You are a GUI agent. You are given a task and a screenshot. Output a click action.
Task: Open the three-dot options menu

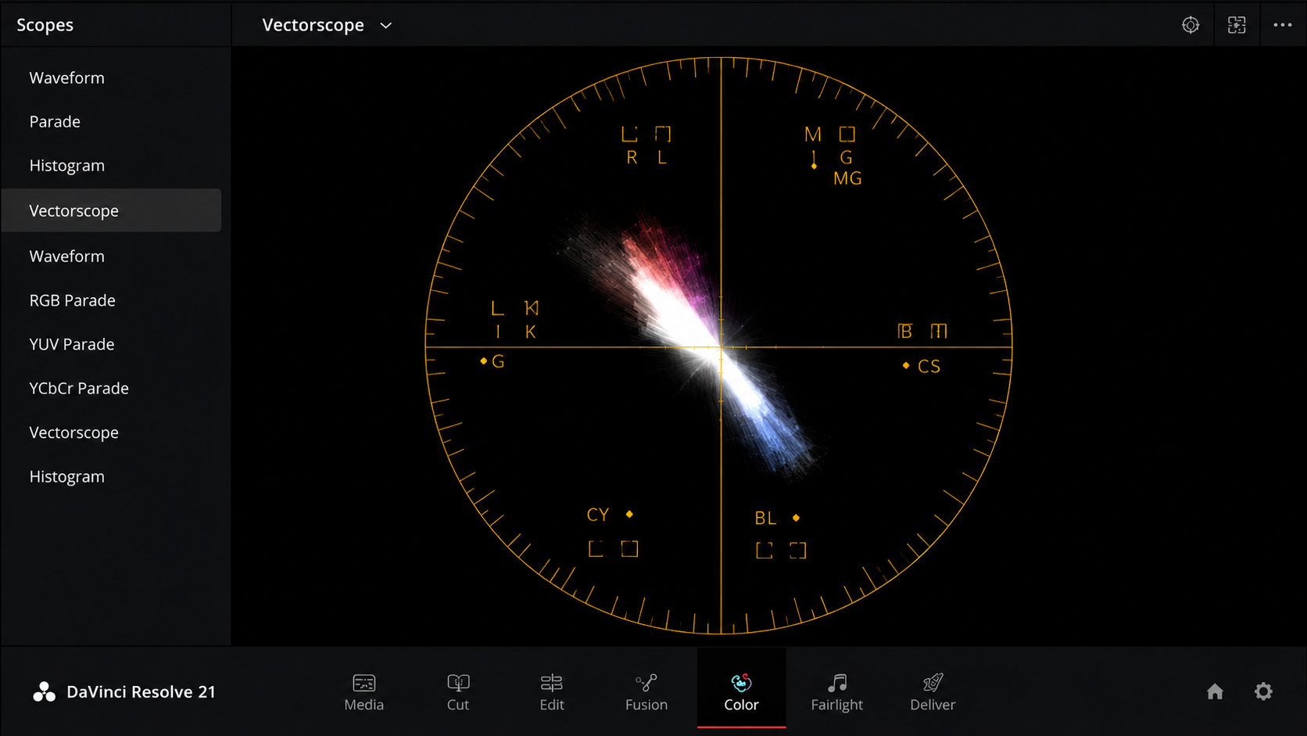pyautogui.click(x=1283, y=25)
